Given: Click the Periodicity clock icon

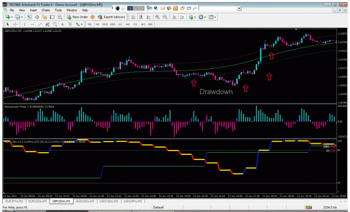Looking at the screenshot, I should coord(201,17).
